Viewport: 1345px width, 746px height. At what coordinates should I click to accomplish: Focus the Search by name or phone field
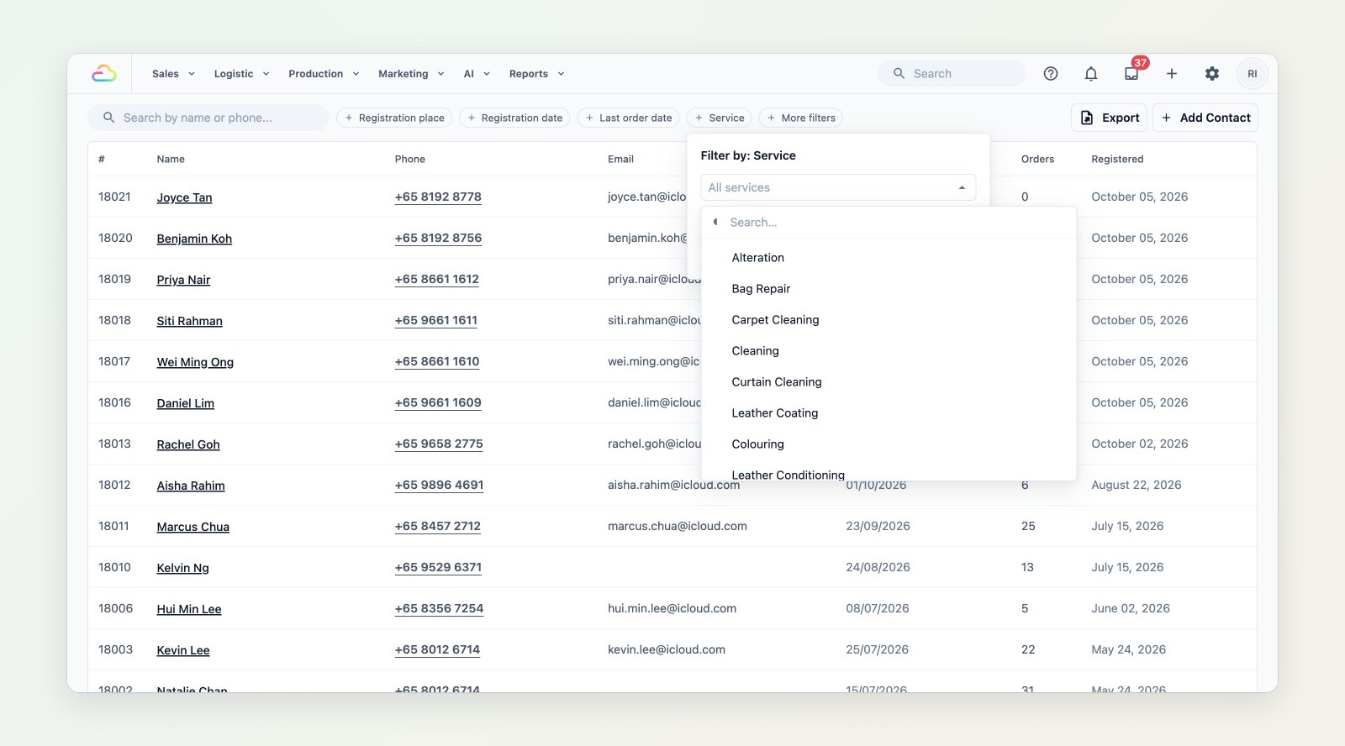tap(208, 118)
